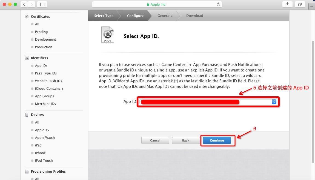The image size is (315, 180).
Task: Click the Devices section heading
Action: click(x=37, y=115)
